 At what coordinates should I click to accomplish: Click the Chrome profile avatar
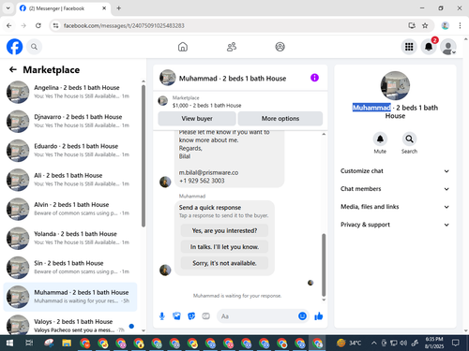pos(446,25)
